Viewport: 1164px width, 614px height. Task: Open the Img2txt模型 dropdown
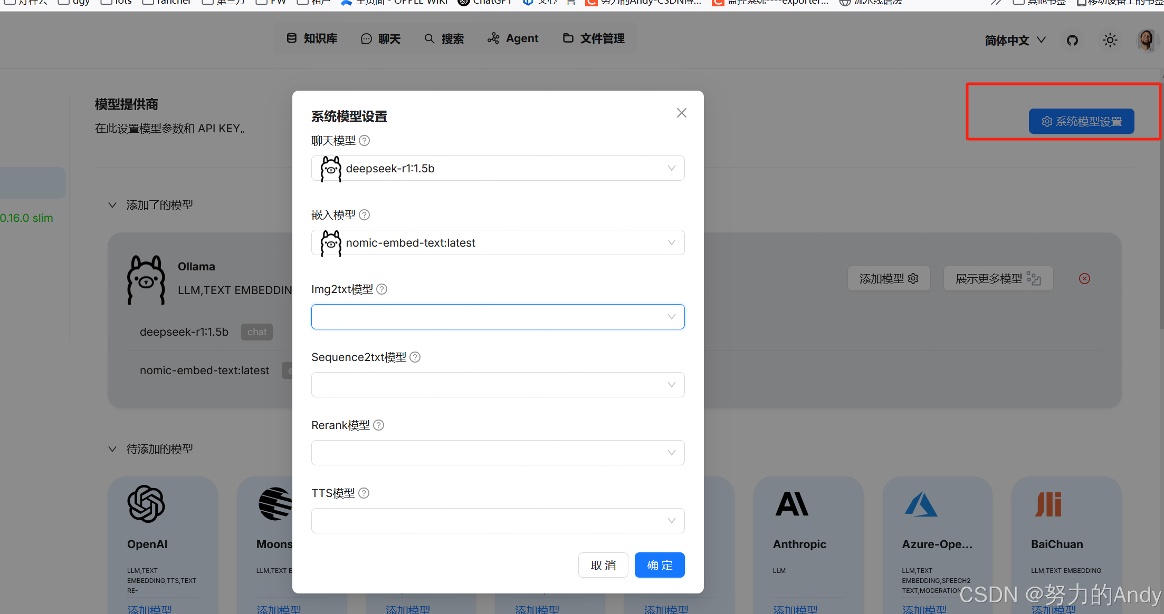tap(498, 317)
